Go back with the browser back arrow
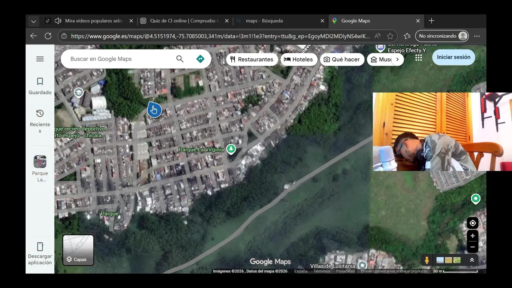 click(34, 36)
